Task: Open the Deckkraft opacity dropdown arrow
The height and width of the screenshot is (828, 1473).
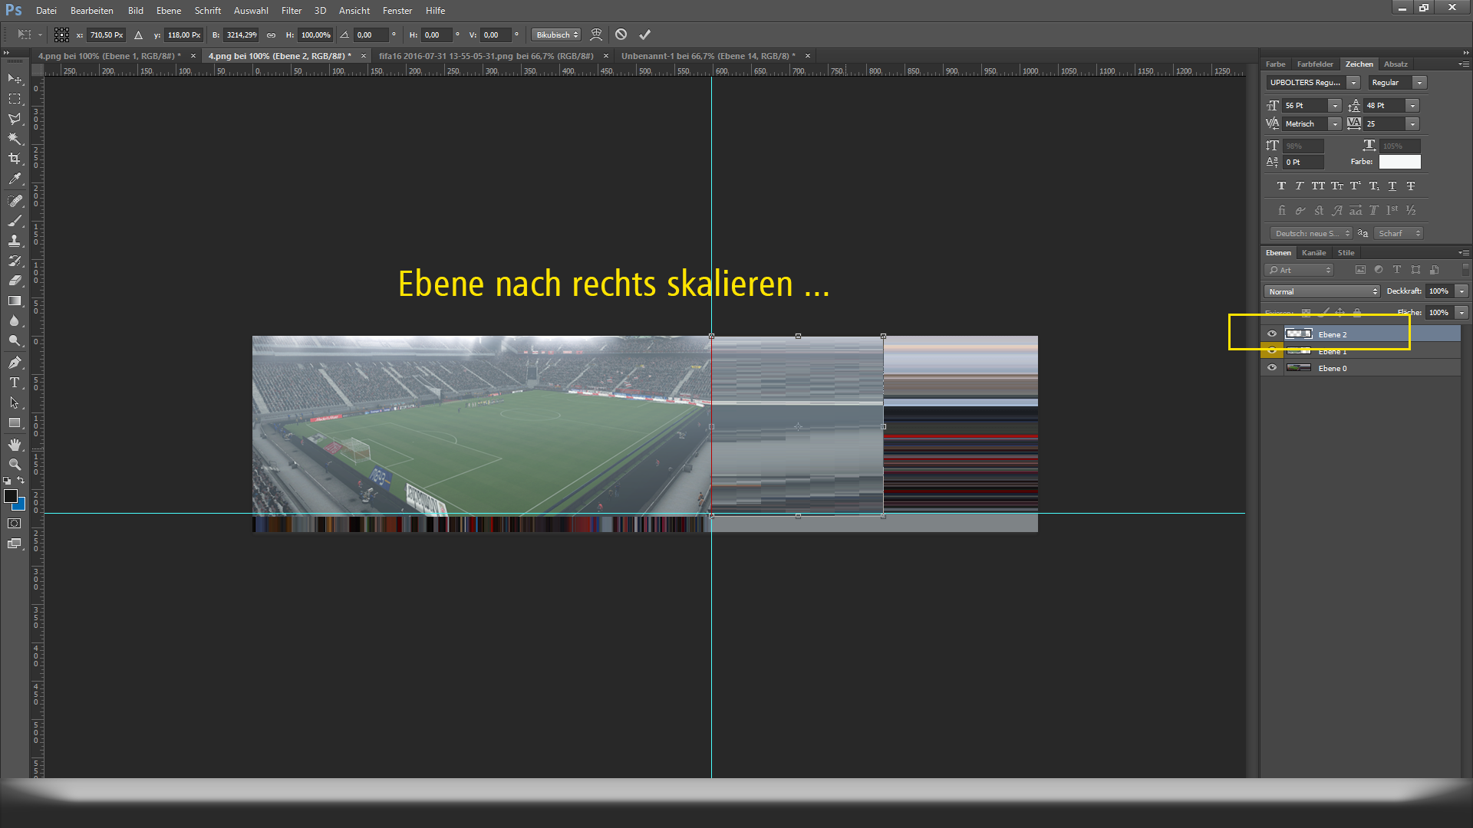Action: click(1462, 291)
